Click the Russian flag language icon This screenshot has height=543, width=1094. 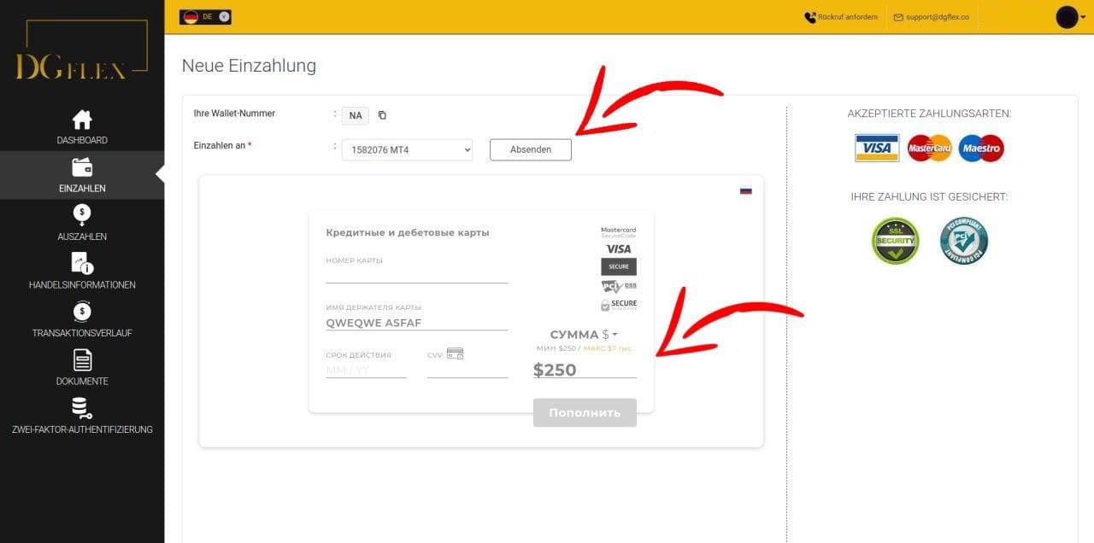[x=745, y=190]
